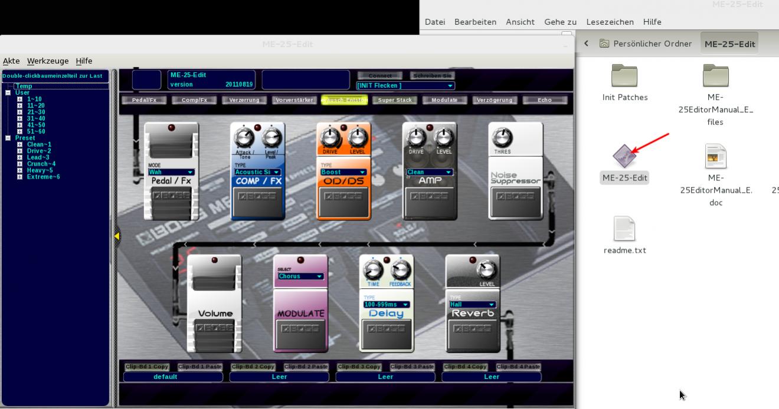Image resolution: width=779 pixels, height=409 pixels.
Task: Open the Pedal / Fx MODE dropdown showing Wah
Action: pyautogui.click(x=171, y=172)
